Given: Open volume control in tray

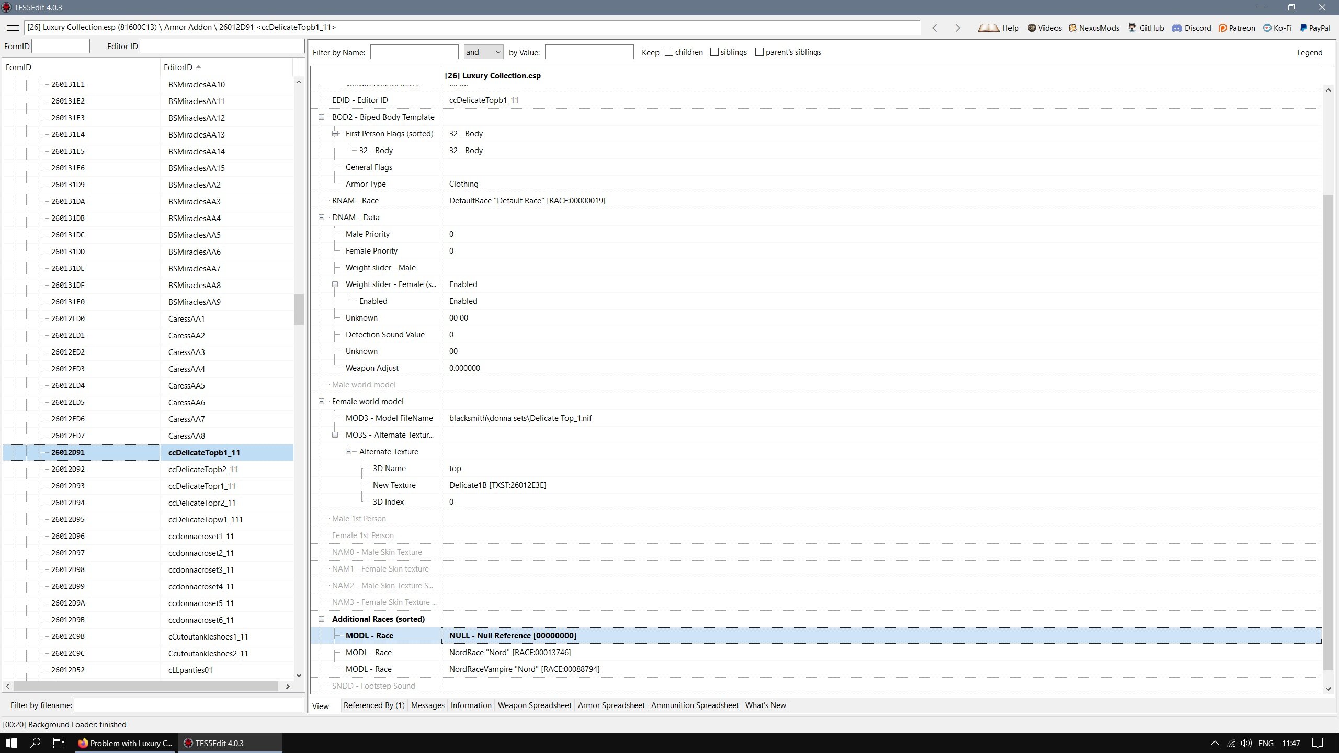Looking at the screenshot, I should (1246, 743).
